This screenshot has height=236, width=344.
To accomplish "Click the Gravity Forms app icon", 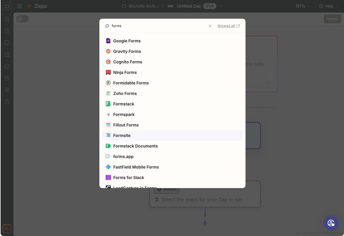I will tap(108, 51).
